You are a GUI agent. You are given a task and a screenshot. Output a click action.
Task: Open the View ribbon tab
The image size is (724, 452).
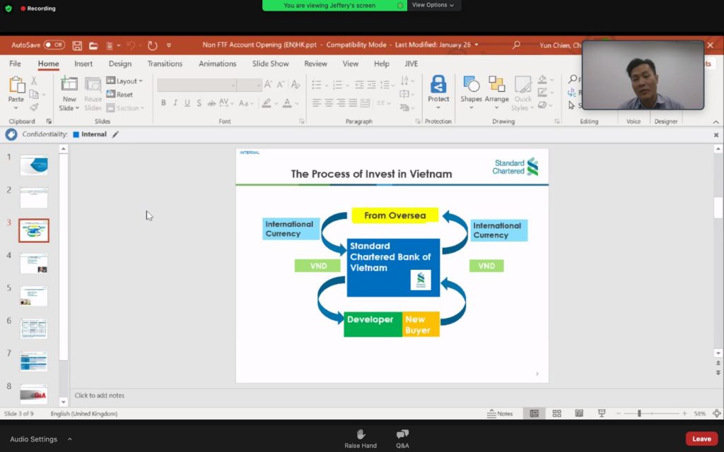pyautogui.click(x=350, y=64)
